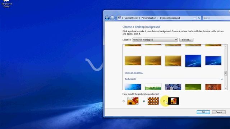Choose the green gradient texture thumbnail
The width and height of the screenshot is (230, 129).
[x=193, y=87]
